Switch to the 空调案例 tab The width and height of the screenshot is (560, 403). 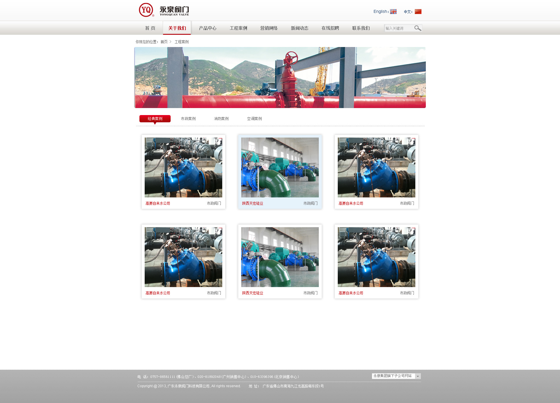pos(254,119)
